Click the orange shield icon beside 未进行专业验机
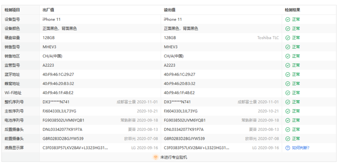339x164 pixels. click(155, 157)
